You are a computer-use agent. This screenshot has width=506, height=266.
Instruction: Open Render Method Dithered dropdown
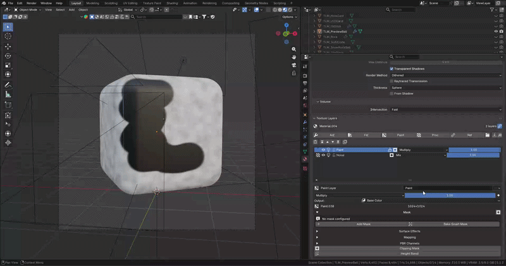coord(446,75)
